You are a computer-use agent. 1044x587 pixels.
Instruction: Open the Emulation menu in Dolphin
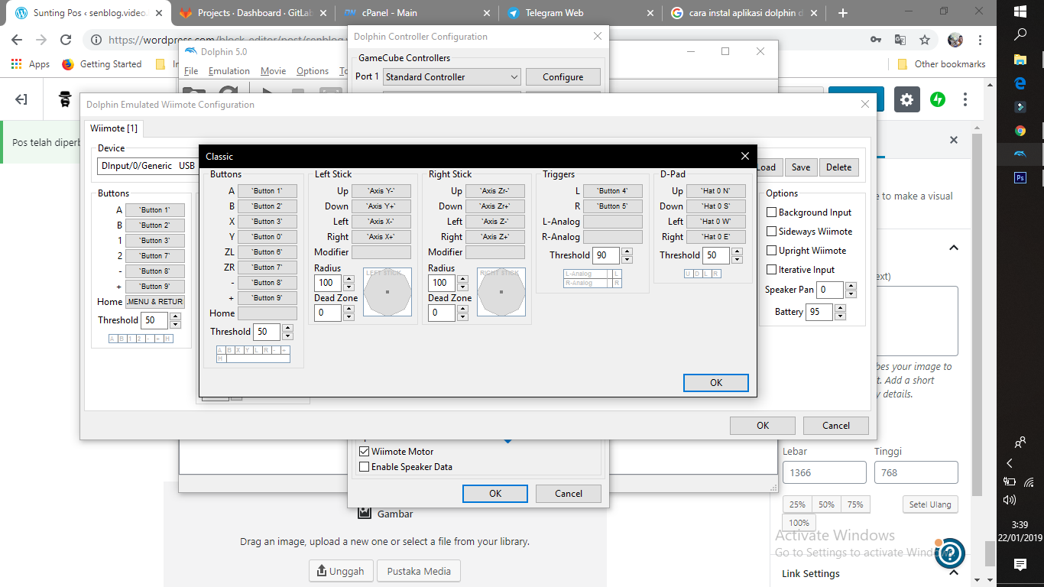[229, 71]
